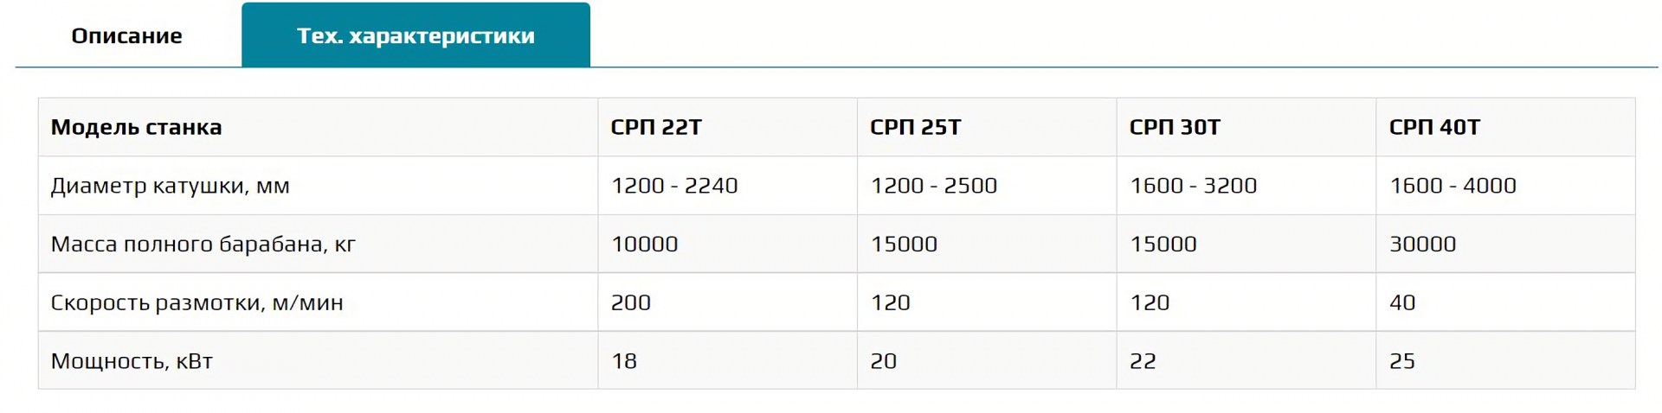Click the Модель станка header cell
The width and height of the screenshot is (1662, 413).
coord(137,127)
